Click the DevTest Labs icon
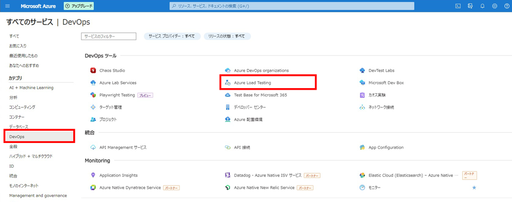This screenshot has height=202, width=512. point(362,70)
